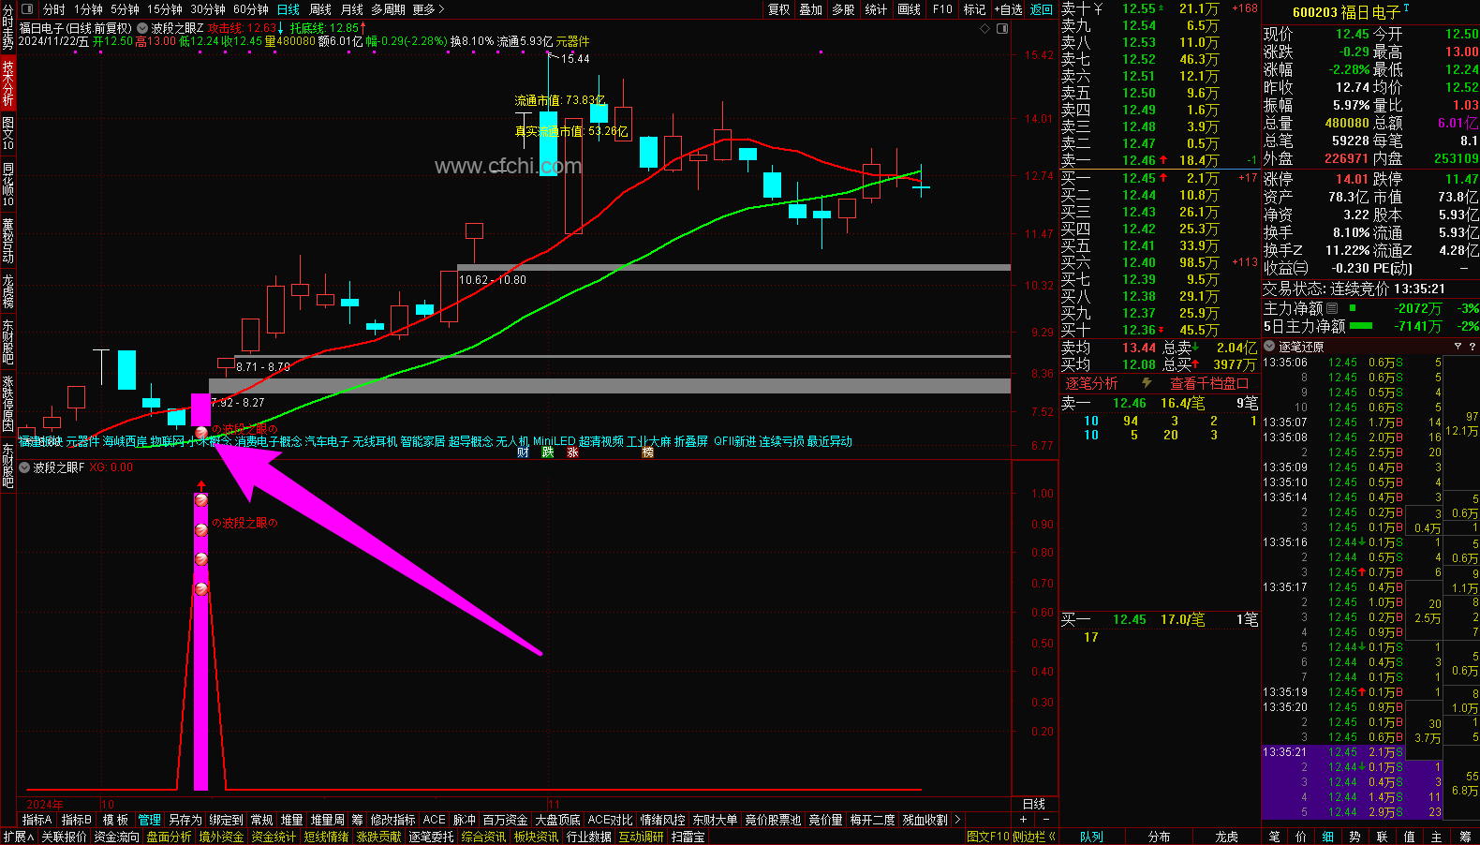Collapse the 侧边栏 sidebar
This screenshot has height=845, width=1480.
click(1034, 837)
